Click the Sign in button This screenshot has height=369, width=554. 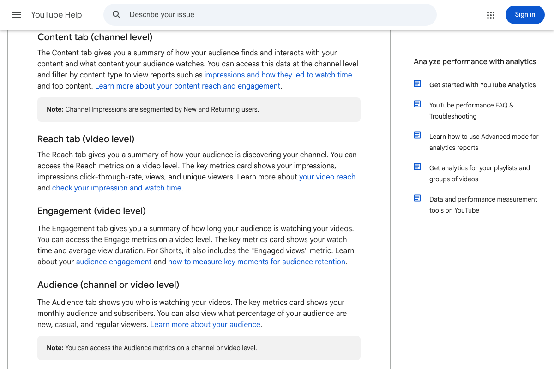point(525,15)
